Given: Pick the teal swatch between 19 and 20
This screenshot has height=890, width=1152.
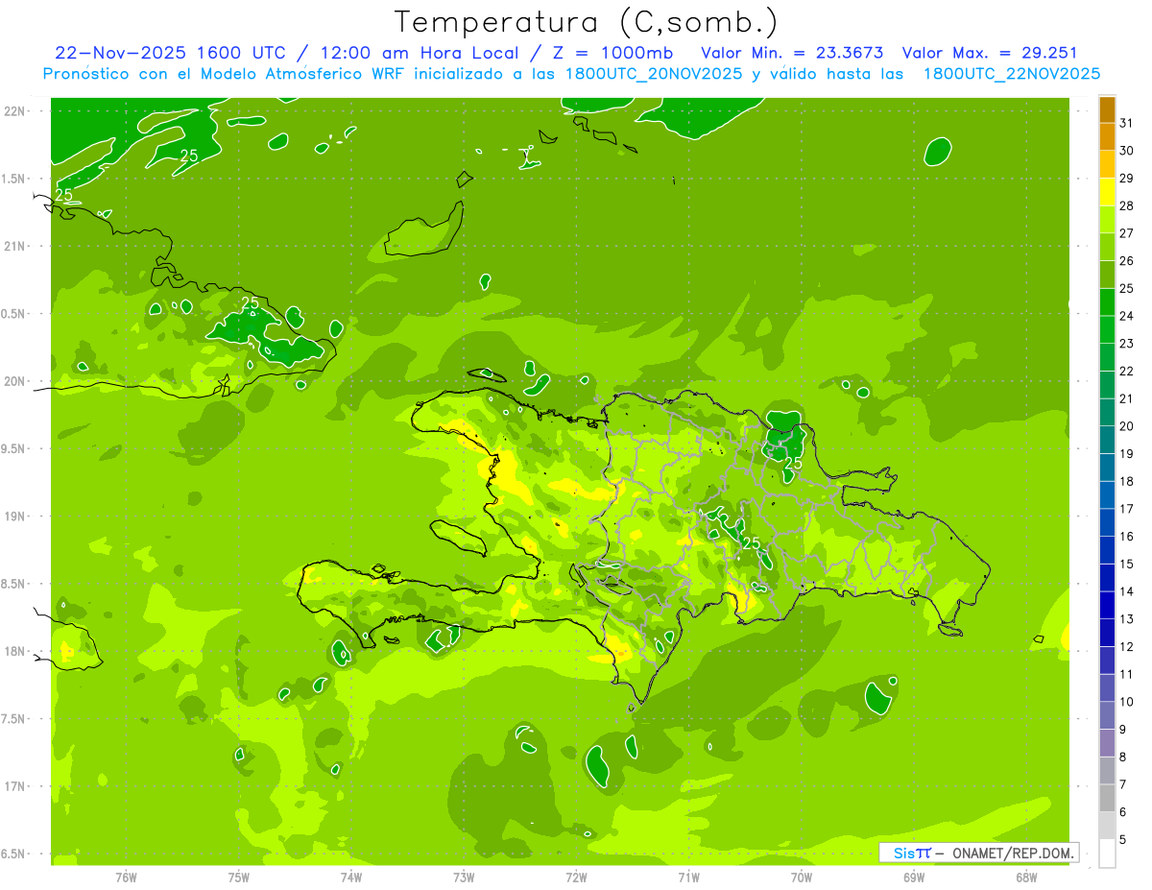Looking at the screenshot, I should point(1107,440).
